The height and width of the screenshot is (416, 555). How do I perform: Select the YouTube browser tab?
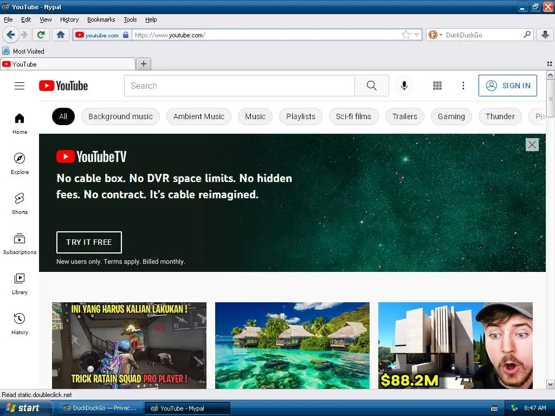tap(68, 64)
